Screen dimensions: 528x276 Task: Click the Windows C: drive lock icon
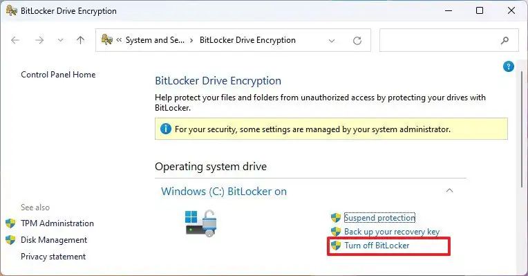point(201,223)
